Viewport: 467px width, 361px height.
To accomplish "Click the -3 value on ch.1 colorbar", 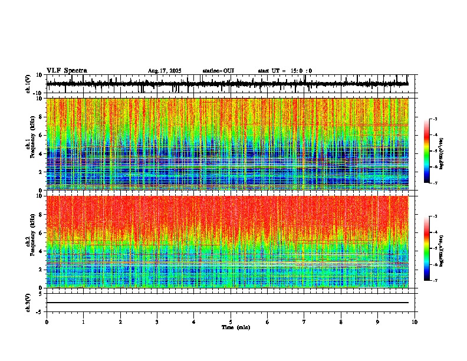I will point(435,119).
